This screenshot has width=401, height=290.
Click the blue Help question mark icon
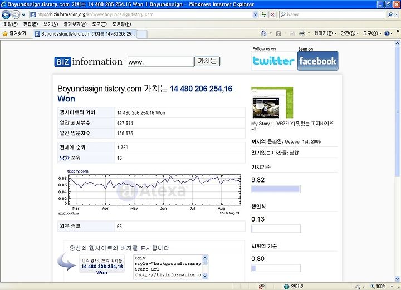(x=387, y=33)
